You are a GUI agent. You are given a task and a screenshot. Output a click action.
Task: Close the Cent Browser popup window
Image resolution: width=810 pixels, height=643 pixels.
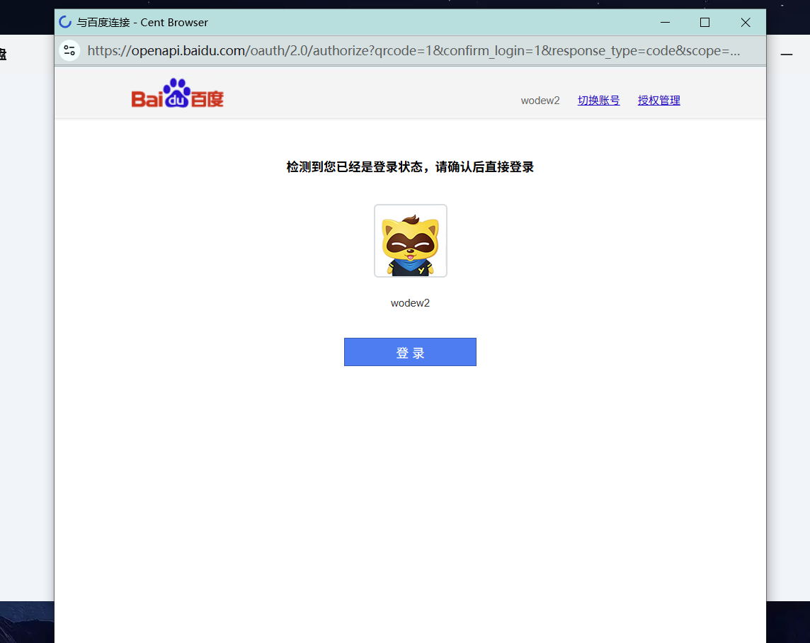(x=745, y=22)
